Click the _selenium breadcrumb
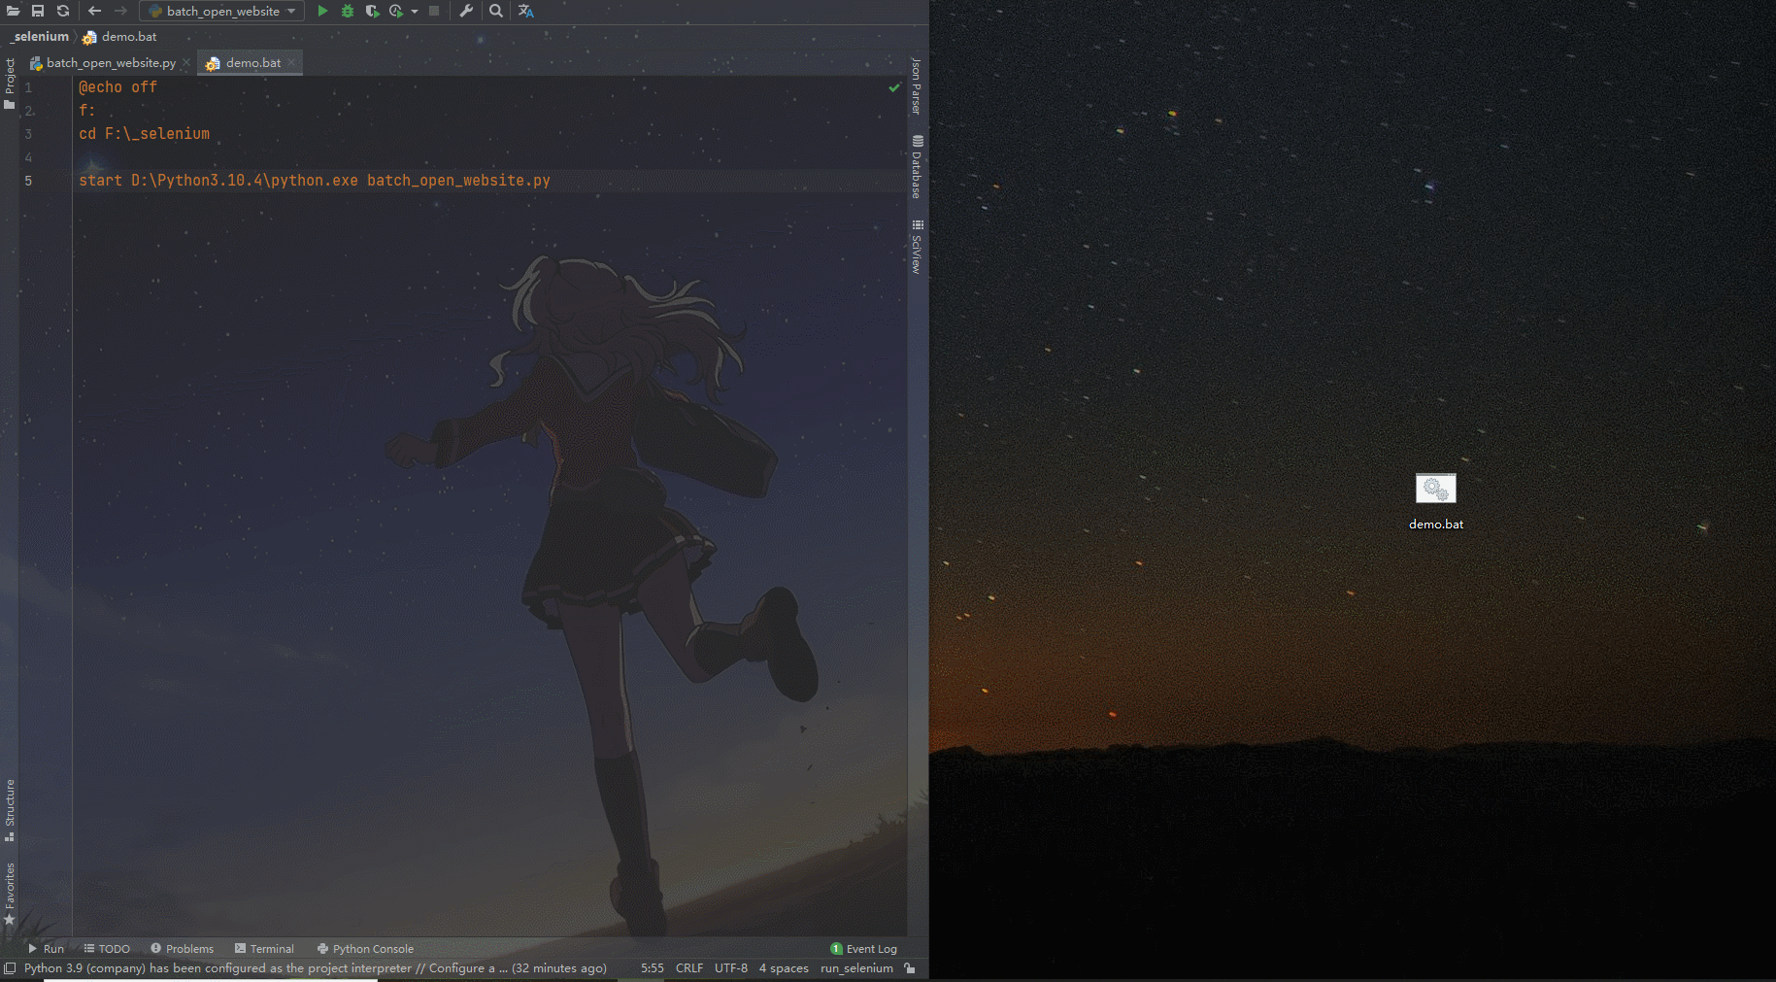Screen dimensions: 1776x982 tap(41, 37)
